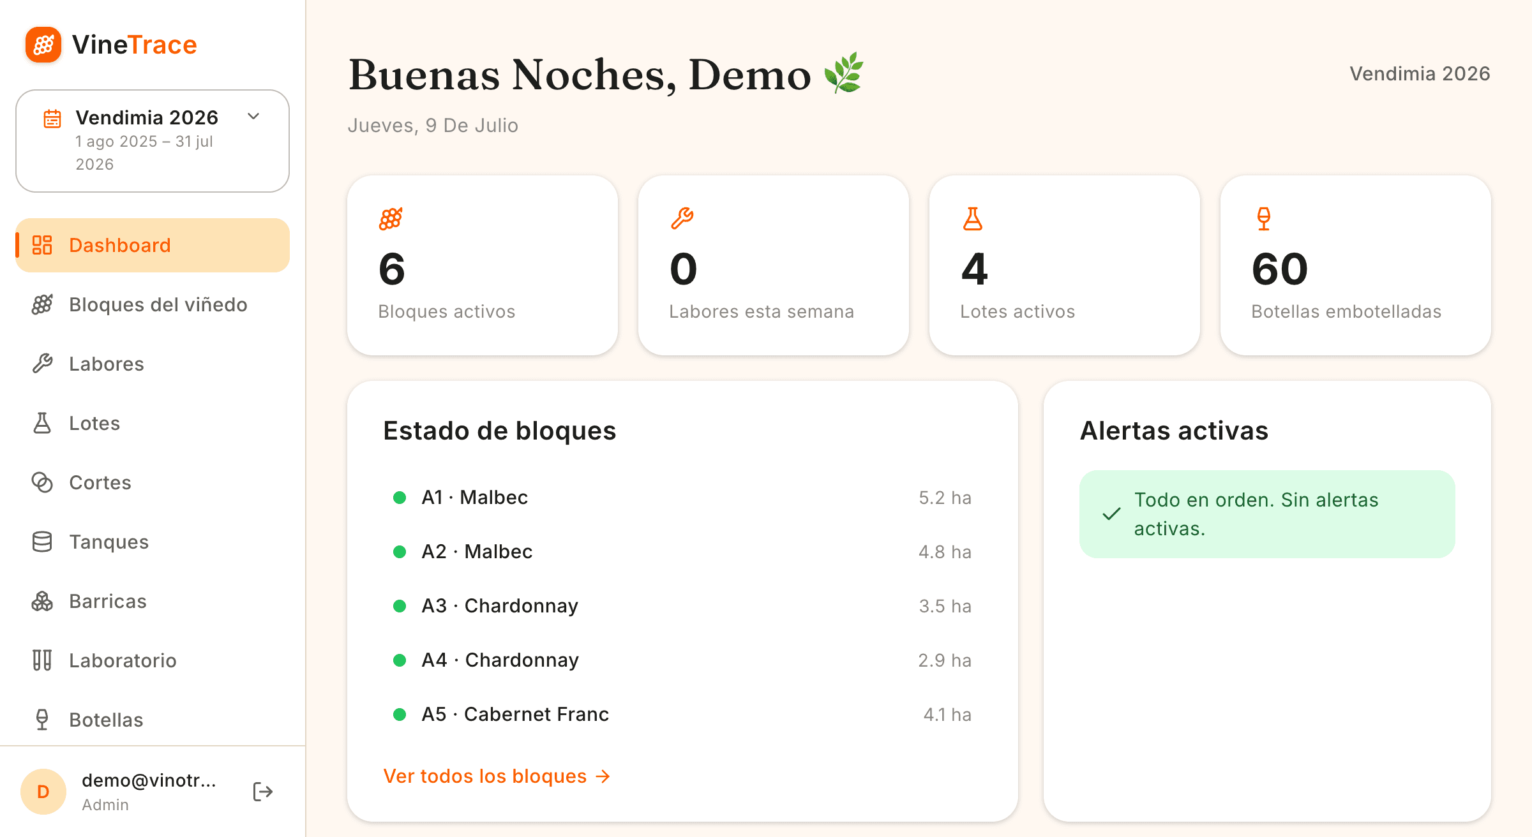
Task: Open the Labores section
Action: click(153, 364)
